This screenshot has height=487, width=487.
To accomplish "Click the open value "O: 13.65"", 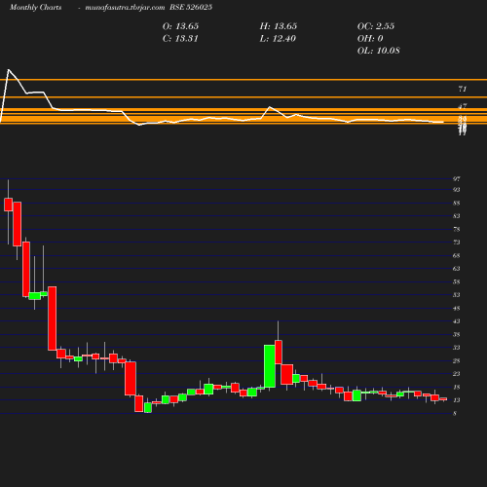I will point(180,26).
